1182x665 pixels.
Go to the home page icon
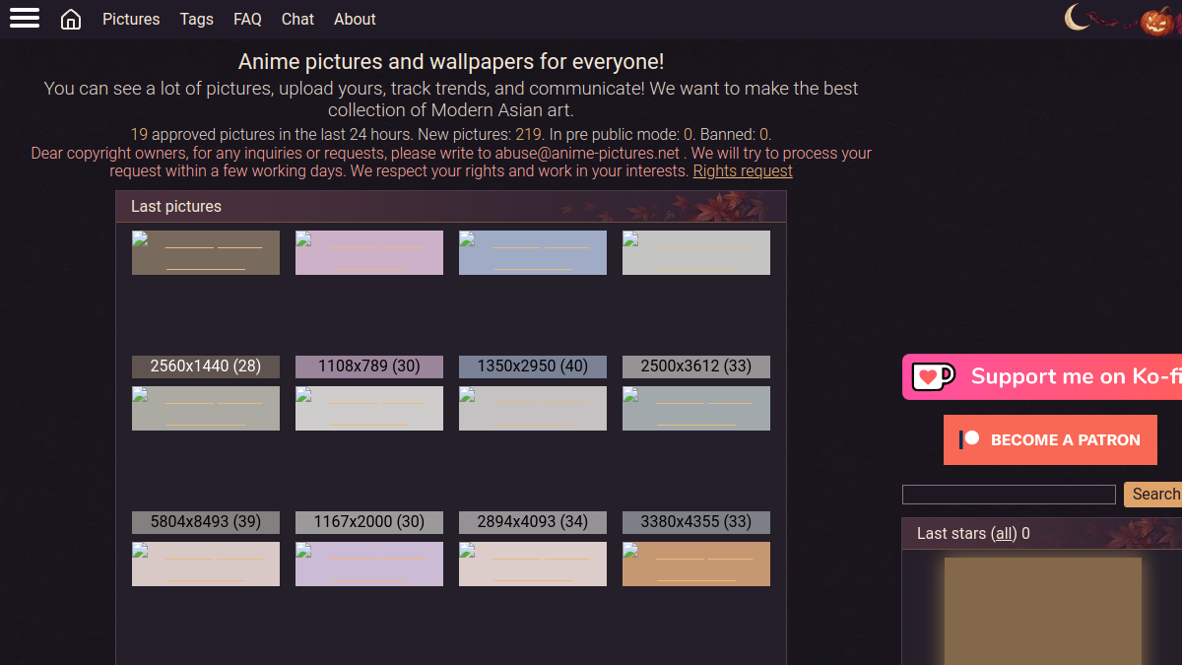[x=71, y=20]
